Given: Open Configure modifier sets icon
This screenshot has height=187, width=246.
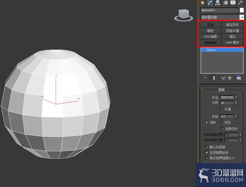Looking at the screenshot, I should [x=239, y=78].
